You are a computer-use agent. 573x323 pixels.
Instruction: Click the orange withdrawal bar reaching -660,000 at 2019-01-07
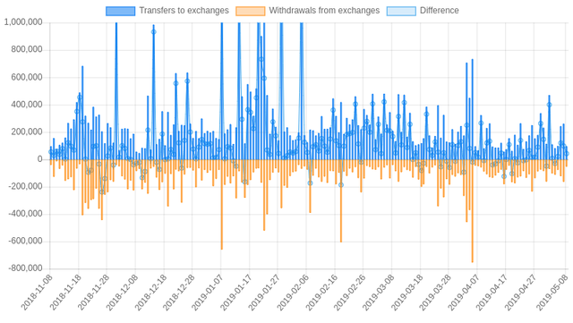[221, 205]
